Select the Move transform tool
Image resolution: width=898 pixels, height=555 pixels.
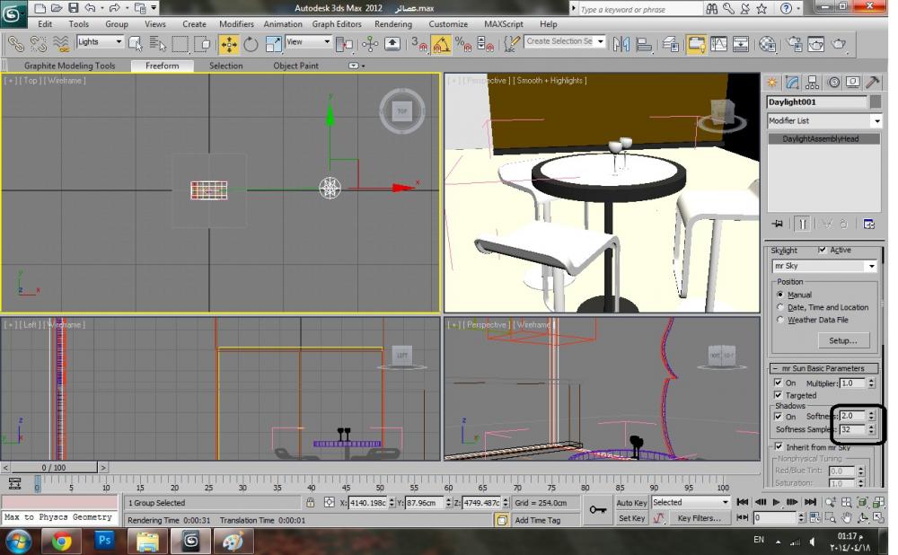click(x=228, y=43)
